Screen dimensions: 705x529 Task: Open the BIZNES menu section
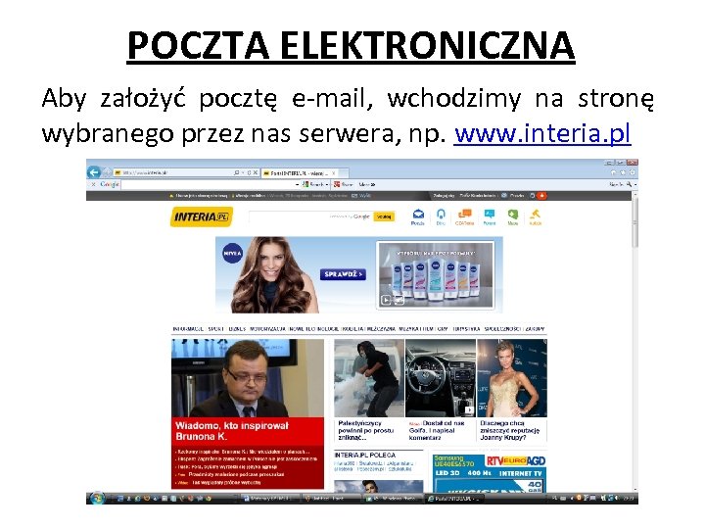coord(237,329)
